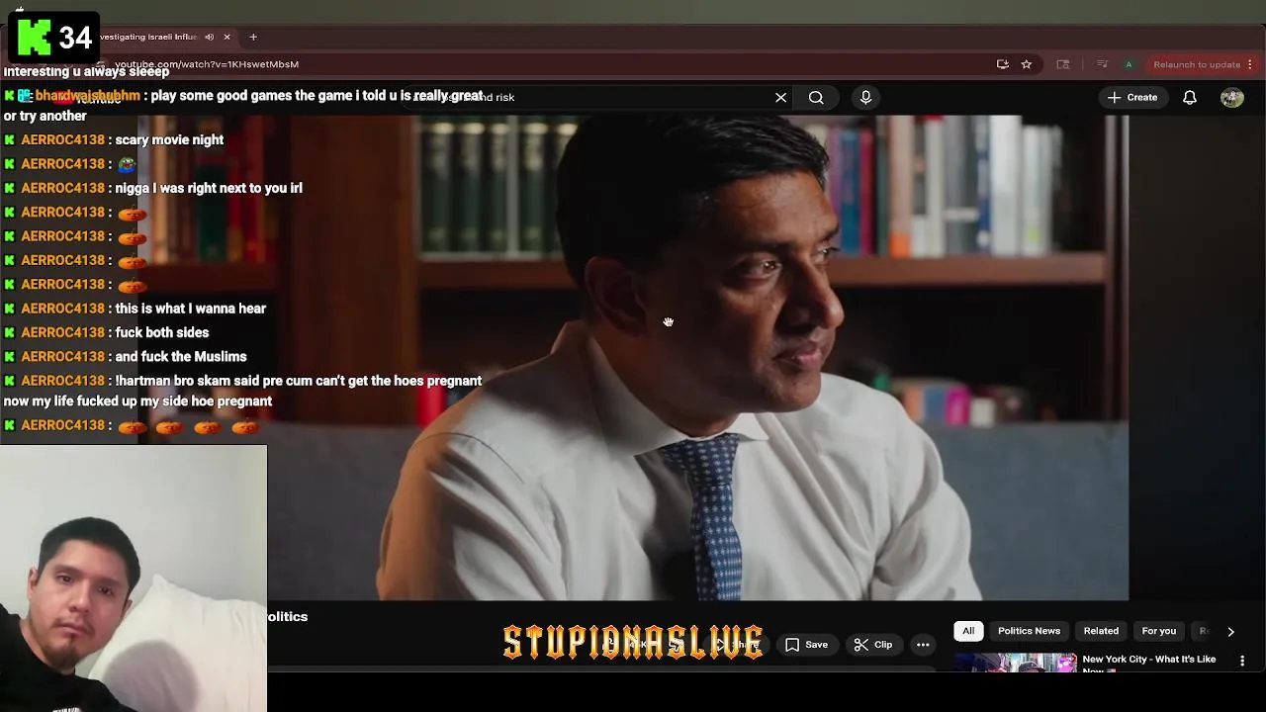Screen dimensions: 1266x712
Task: Mute the tab via the speaker icon
Action: 209,37
